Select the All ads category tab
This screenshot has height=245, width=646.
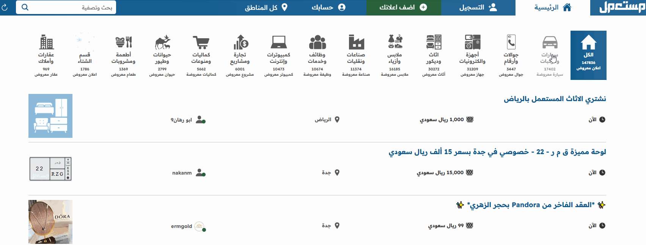point(588,55)
